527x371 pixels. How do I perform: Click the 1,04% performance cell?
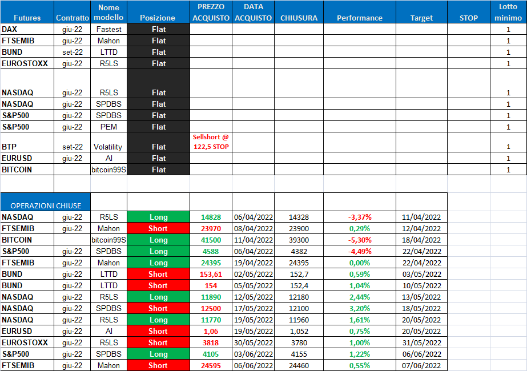[x=360, y=285]
